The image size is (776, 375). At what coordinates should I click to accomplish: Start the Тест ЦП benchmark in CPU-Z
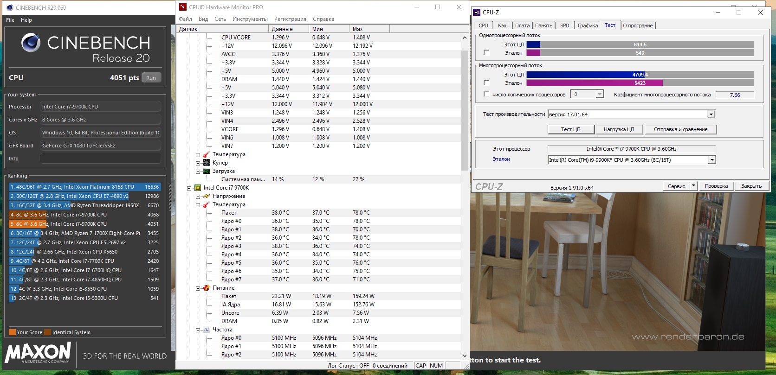click(x=570, y=129)
